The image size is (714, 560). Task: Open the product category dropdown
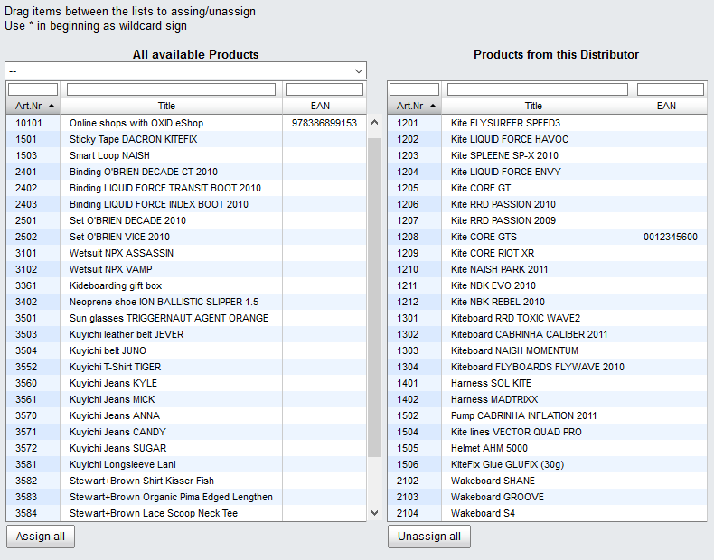coord(185,71)
